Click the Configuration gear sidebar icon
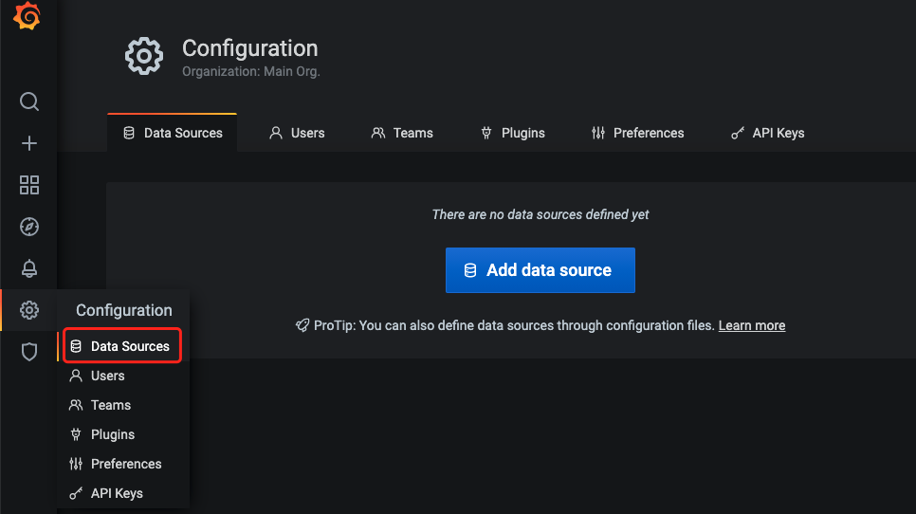The image size is (916, 514). click(x=29, y=310)
